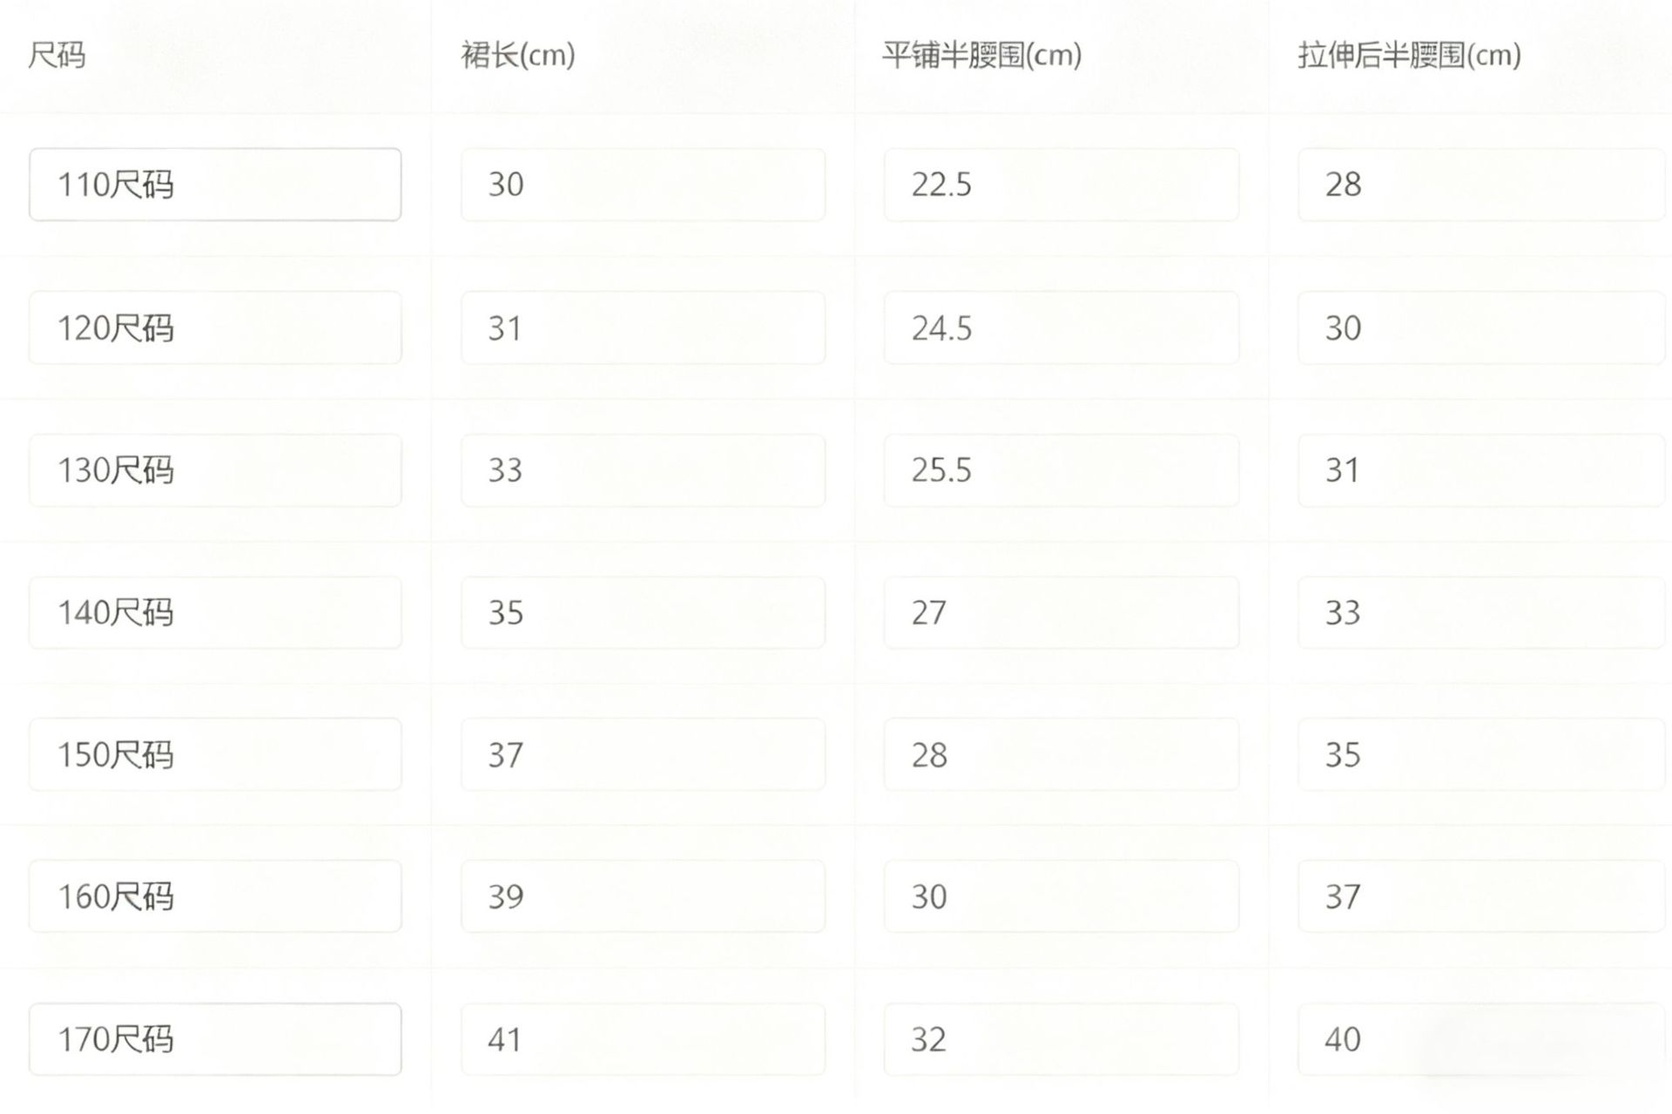1672x1114 pixels.
Task: Select the 170尺码 size input
Action: click(214, 1039)
